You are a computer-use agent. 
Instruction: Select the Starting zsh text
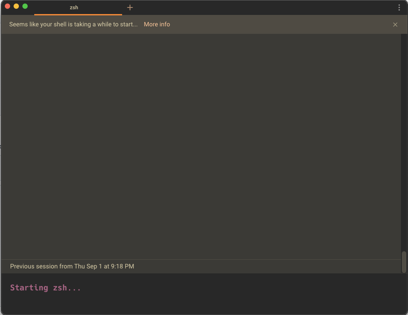[45, 288]
